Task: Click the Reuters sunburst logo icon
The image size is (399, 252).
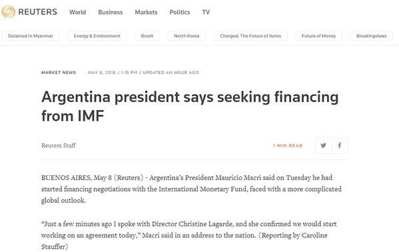Action: click(x=9, y=12)
